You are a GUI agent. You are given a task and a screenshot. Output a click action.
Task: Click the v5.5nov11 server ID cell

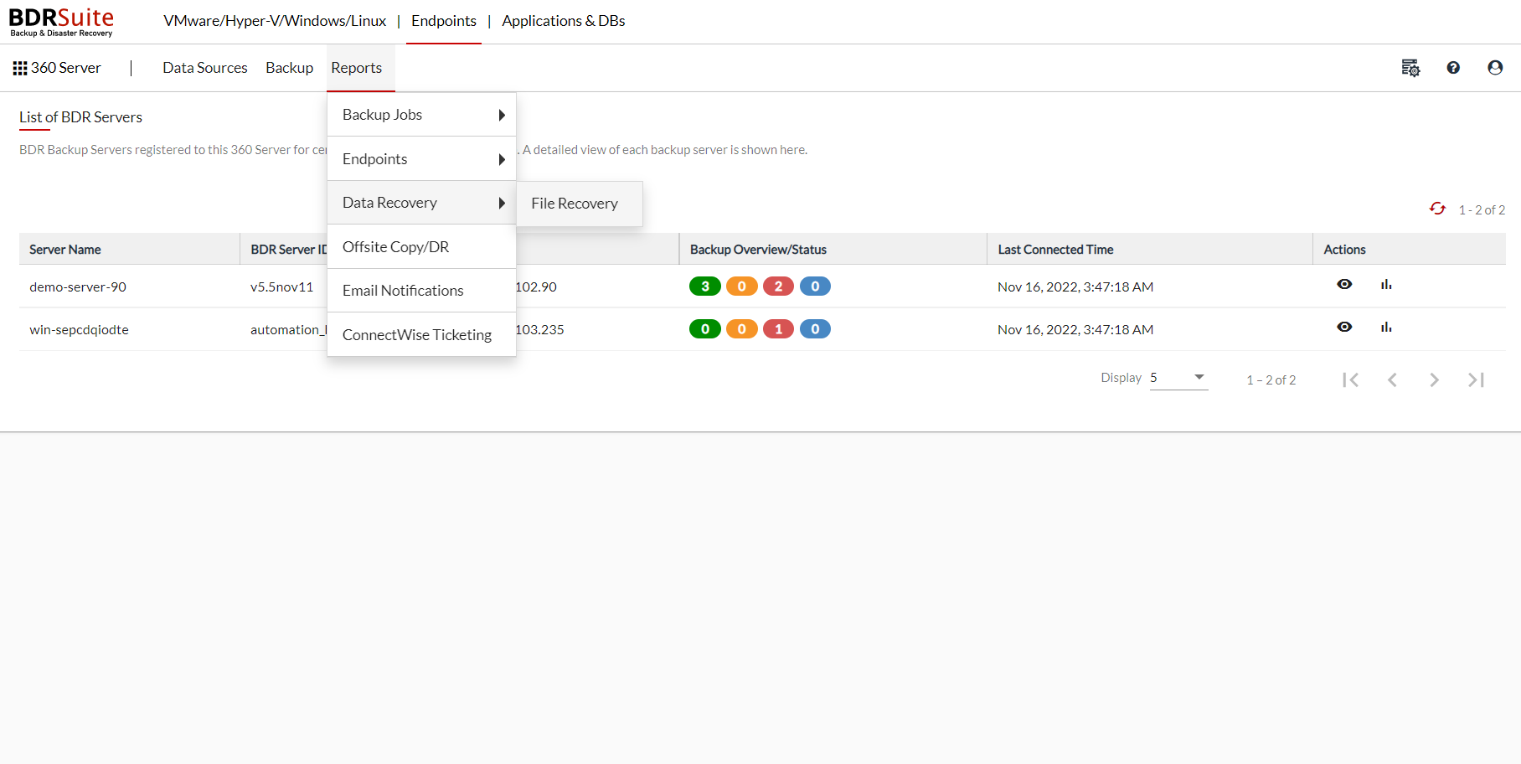tap(281, 287)
